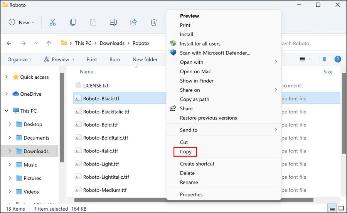Image resolution: width=347 pixels, height=213 pixels.
Task: Expand the OneDrive tree node
Action: 7,94
